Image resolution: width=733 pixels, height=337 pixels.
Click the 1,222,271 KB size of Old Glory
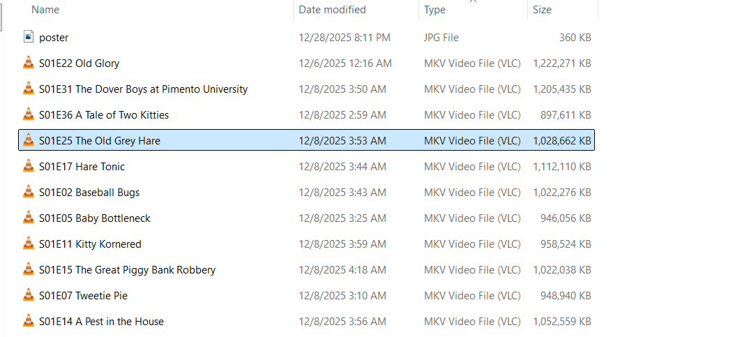pyautogui.click(x=561, y=63)
